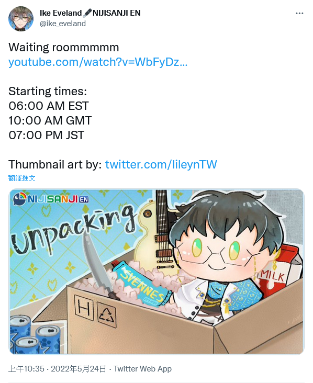Click the recycle symbol on the box
Image resolution: width=313 pixels, height=383 pixels.
tap(107, 315)
